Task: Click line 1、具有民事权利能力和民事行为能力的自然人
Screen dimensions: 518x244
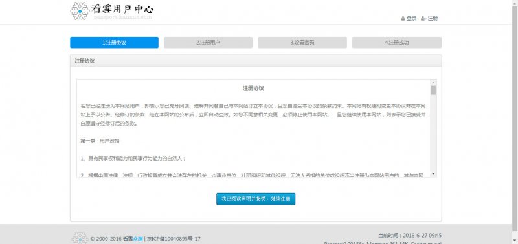Action: (133, 159)
